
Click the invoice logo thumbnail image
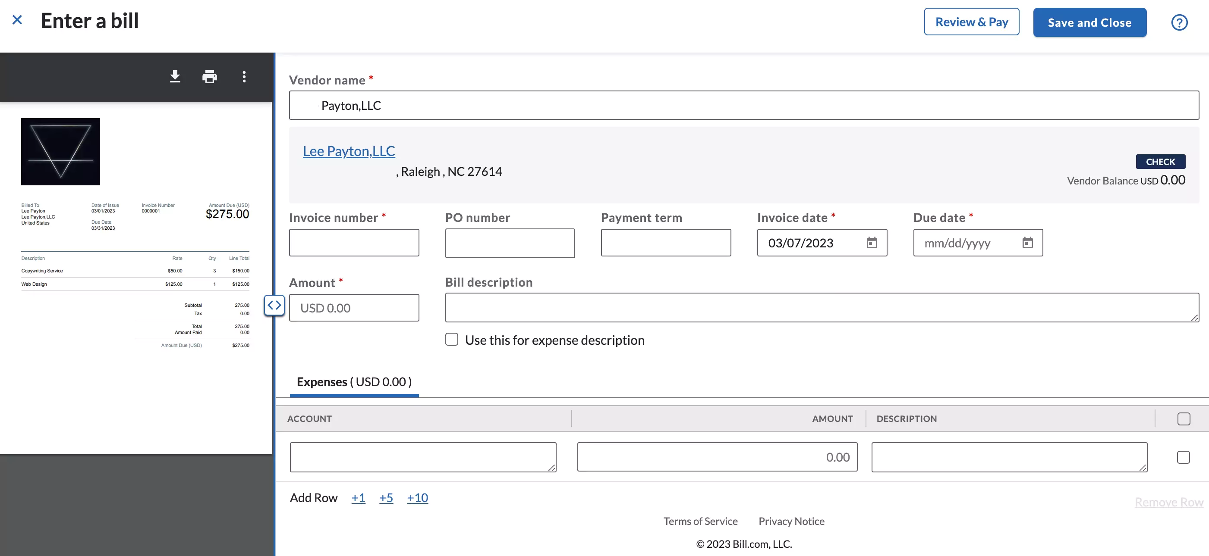pos(60,151)
